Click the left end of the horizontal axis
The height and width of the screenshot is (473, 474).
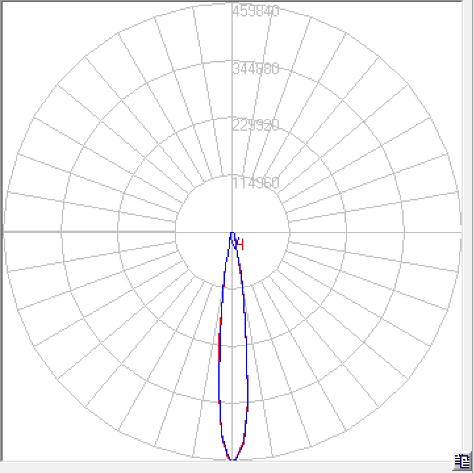coord(5,232)
